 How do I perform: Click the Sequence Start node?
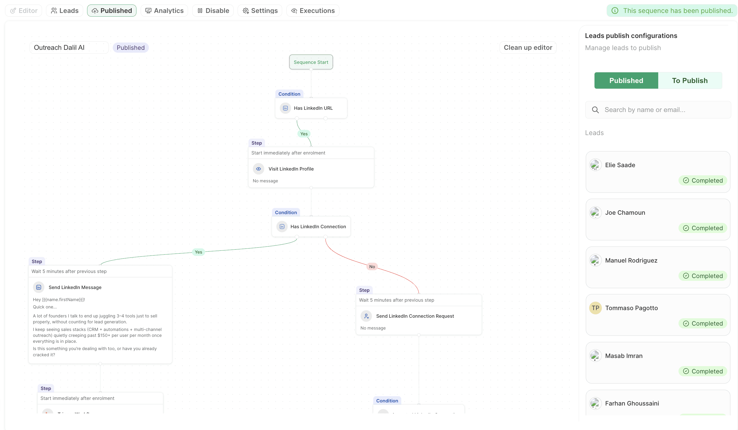[x=311, y=62]
